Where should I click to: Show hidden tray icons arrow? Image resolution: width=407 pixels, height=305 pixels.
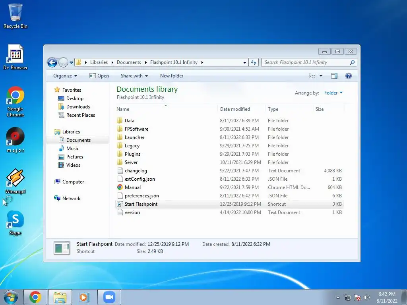338,297
